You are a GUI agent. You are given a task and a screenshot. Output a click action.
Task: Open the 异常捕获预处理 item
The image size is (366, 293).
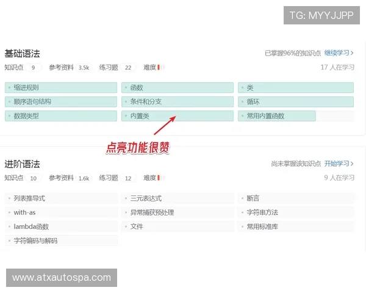pos(178,212)
